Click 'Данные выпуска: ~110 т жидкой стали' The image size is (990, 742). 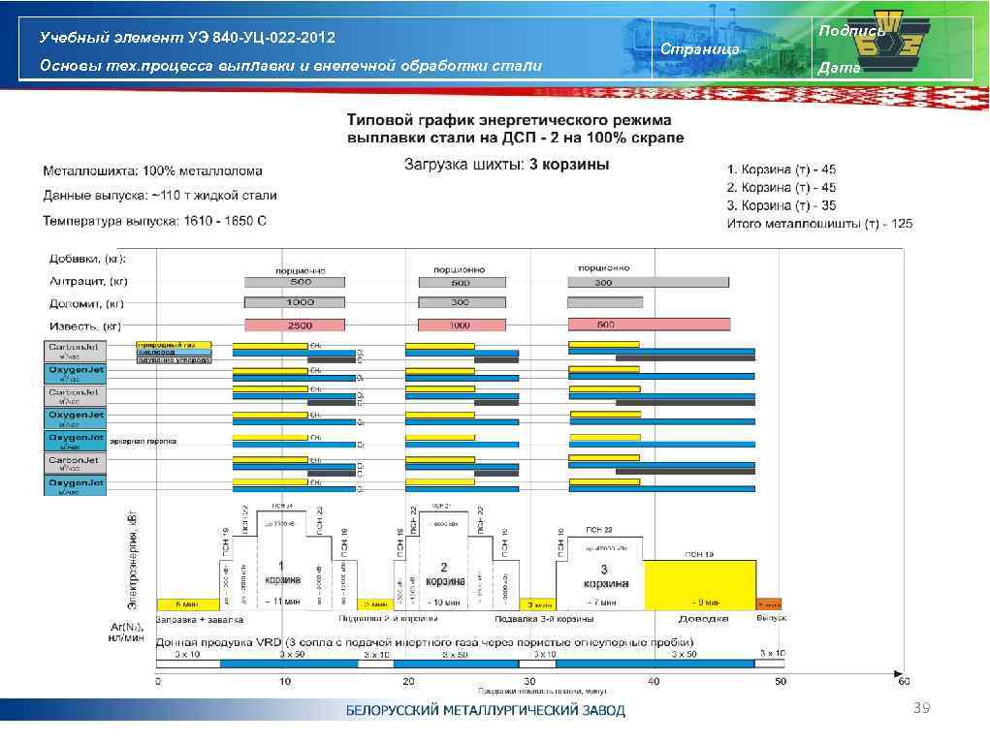coord(160,196)
